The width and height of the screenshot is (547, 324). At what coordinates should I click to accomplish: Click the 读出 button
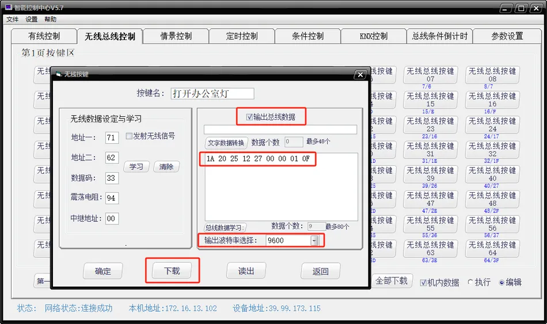coord(246,270)
